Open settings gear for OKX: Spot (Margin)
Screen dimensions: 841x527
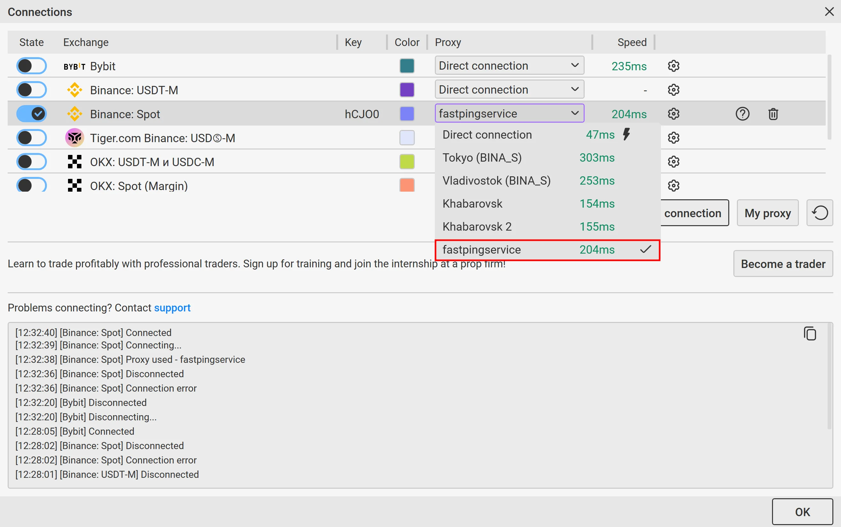673,186
